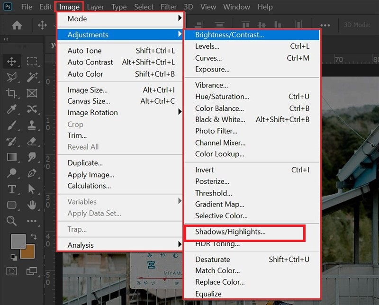Viewport: 379px width, 305px height.
Task: Collapse the toolbar with double-chevron
Action: click(6, 39)
